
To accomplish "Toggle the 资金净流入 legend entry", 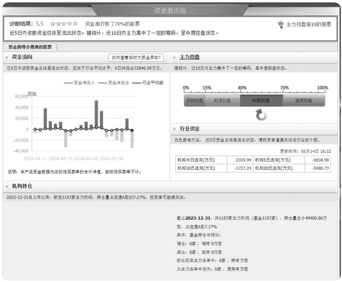I will [x=80, y=83].
